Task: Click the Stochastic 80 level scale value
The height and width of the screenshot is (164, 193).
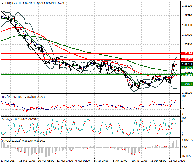Action: pyautogui.click(x=183, y=121)
